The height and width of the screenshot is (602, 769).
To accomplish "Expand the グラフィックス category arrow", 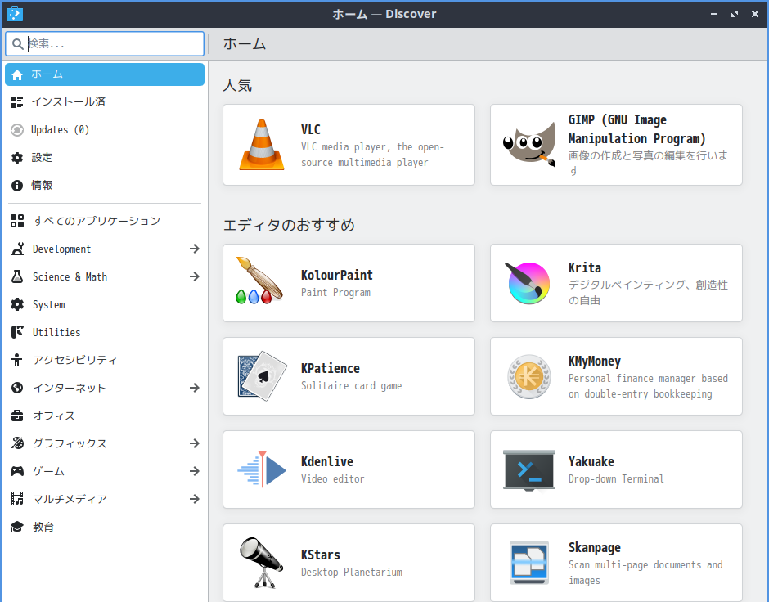I will (x=194, y=443).
